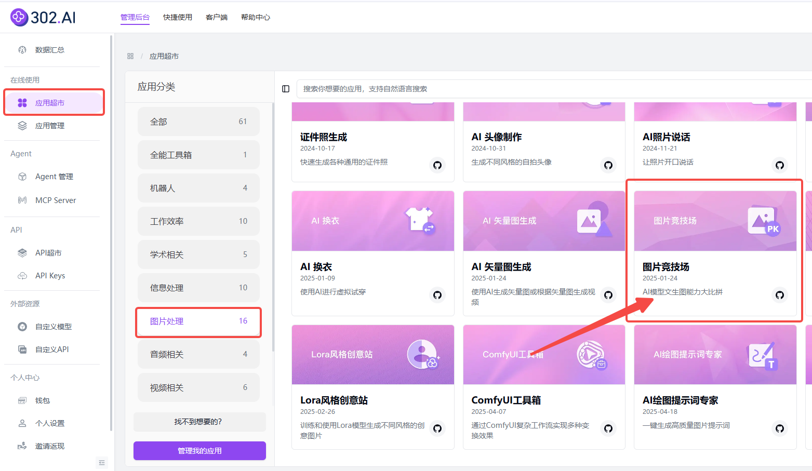Click 证件照生成 card title
Screen dimensions: 812x471
pos(324,137)
